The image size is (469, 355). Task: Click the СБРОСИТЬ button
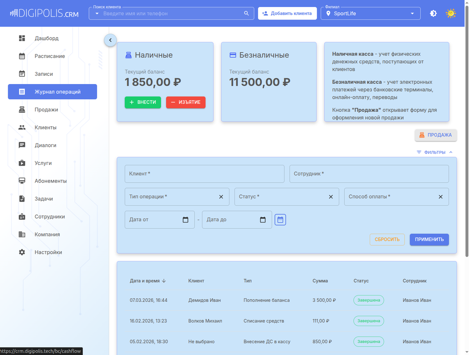(x=387, y=239)
